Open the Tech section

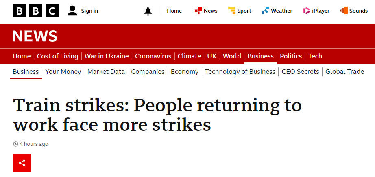pyautogui.click(x=315, y=56)
